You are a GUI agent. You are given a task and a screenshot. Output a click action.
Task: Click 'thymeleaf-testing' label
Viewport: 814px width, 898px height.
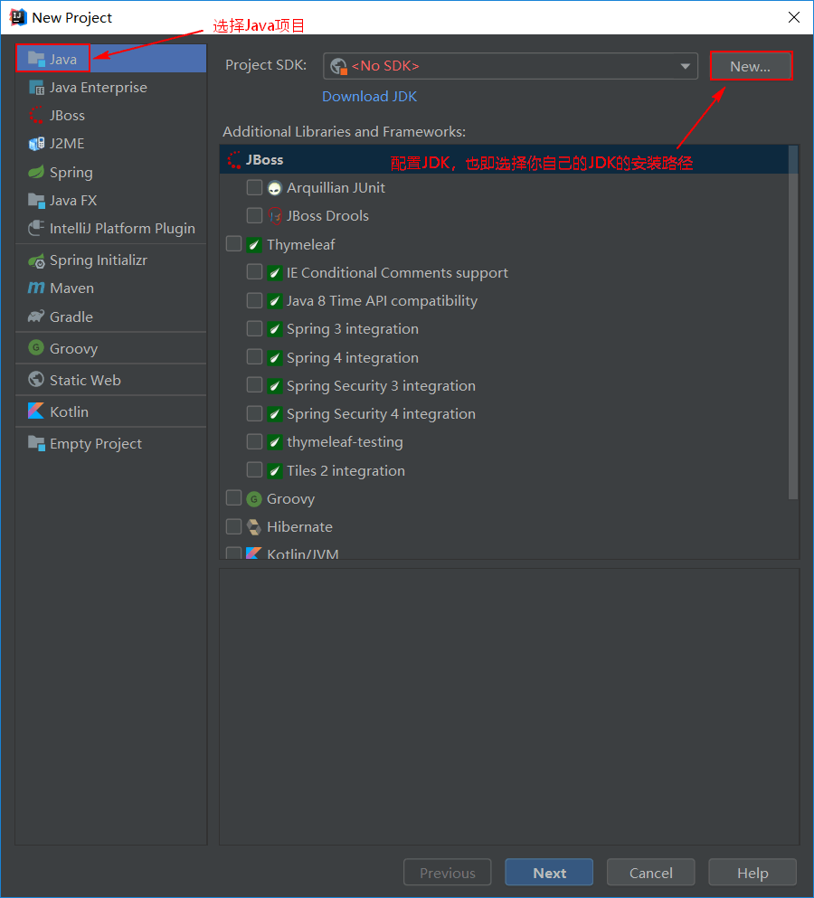click(x=345, y=441)
